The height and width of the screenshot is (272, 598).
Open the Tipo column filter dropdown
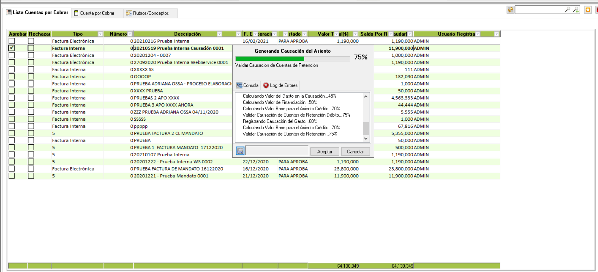tap(100, 34)
